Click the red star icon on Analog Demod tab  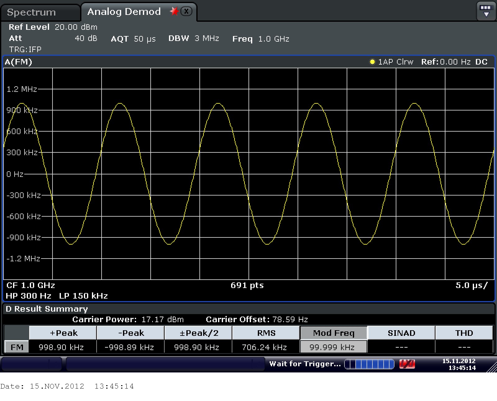pos(174,11)
